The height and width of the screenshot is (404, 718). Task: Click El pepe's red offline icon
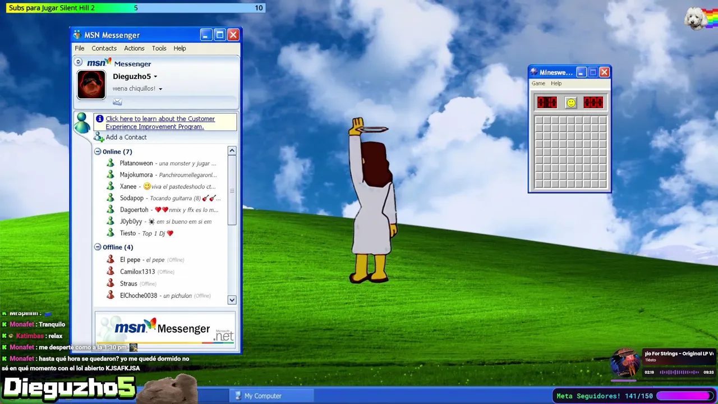[x=111, y=260]
